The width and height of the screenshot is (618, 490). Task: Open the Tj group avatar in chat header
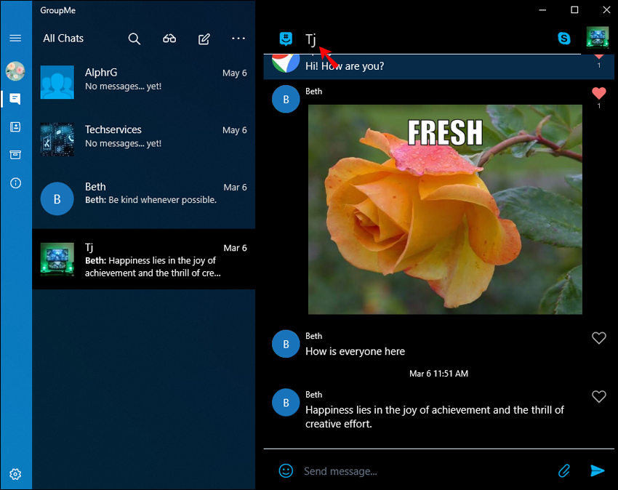[x=598, y=38]
